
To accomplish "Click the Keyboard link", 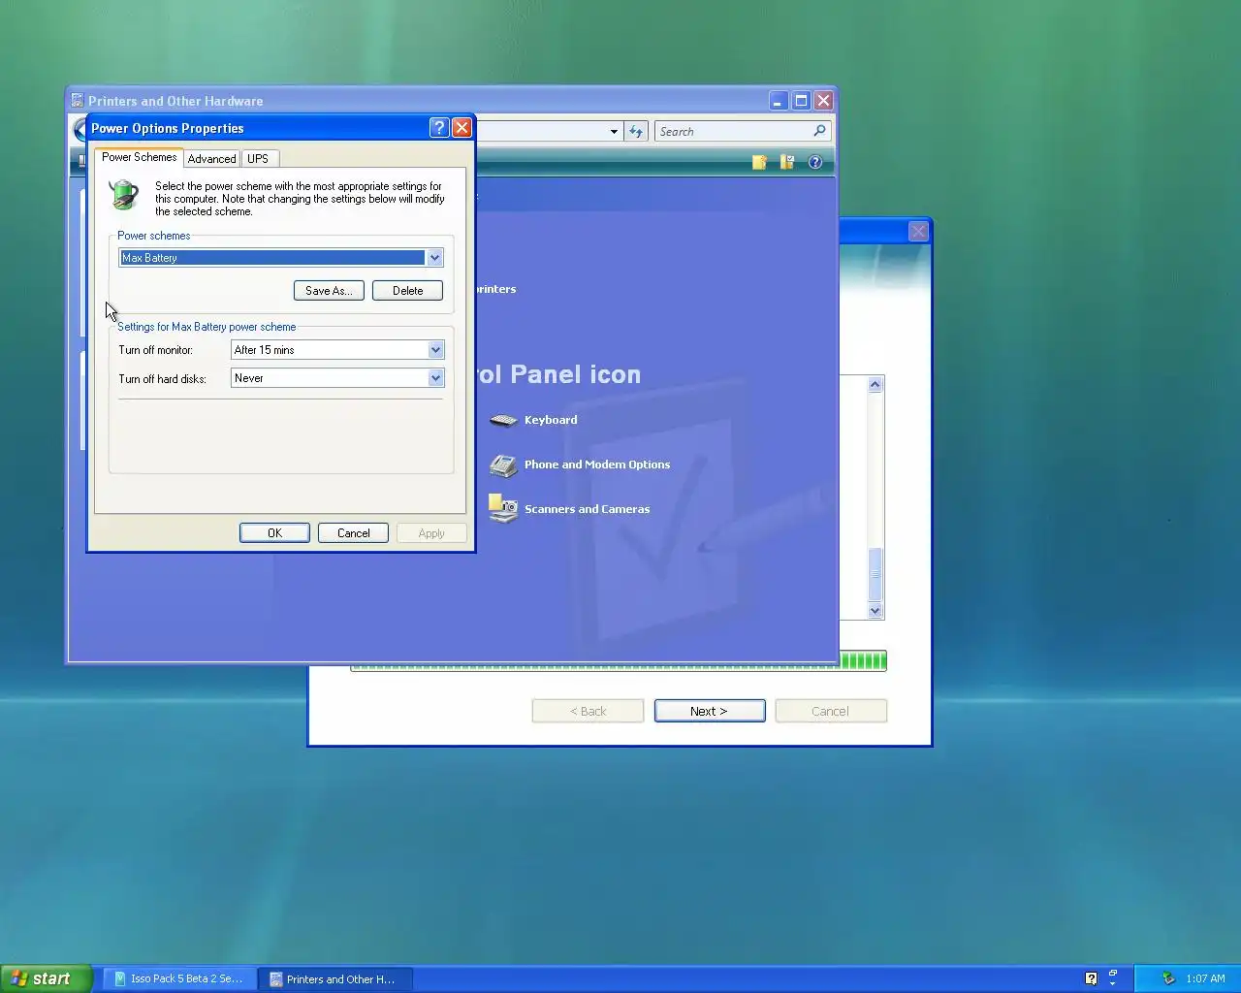I will 551,420.
